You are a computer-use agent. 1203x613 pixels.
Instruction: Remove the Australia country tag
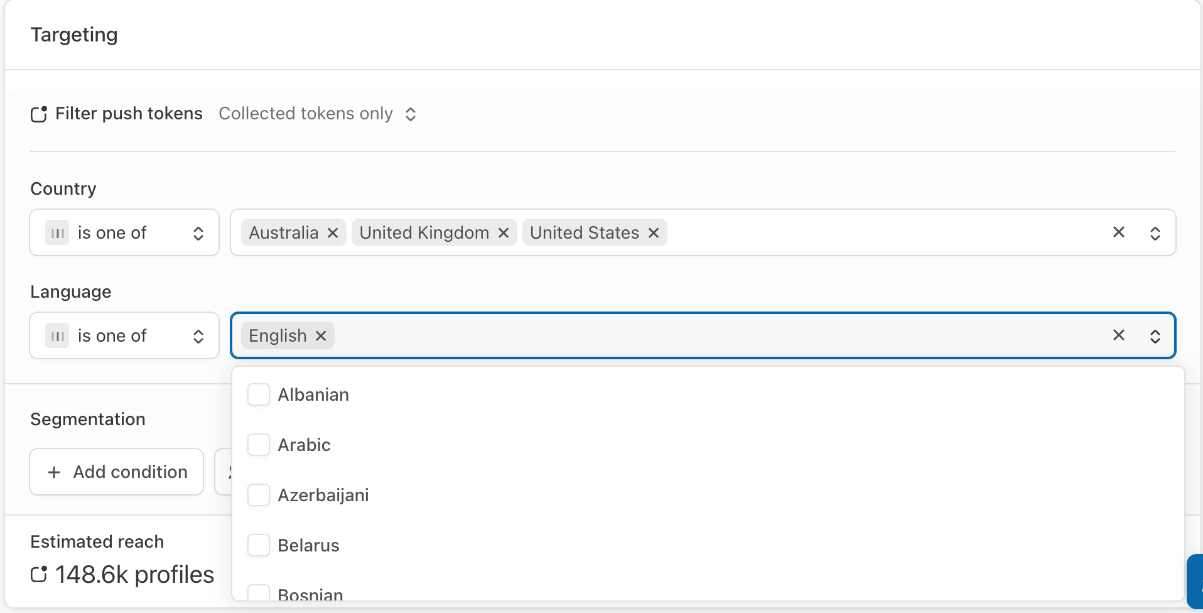[333, 233]
